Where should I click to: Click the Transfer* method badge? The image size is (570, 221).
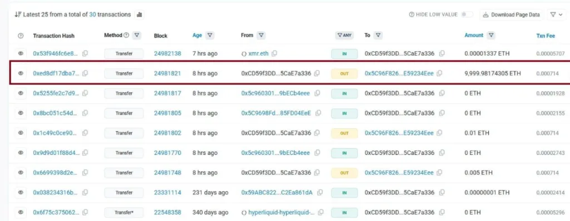click(124, 212)
